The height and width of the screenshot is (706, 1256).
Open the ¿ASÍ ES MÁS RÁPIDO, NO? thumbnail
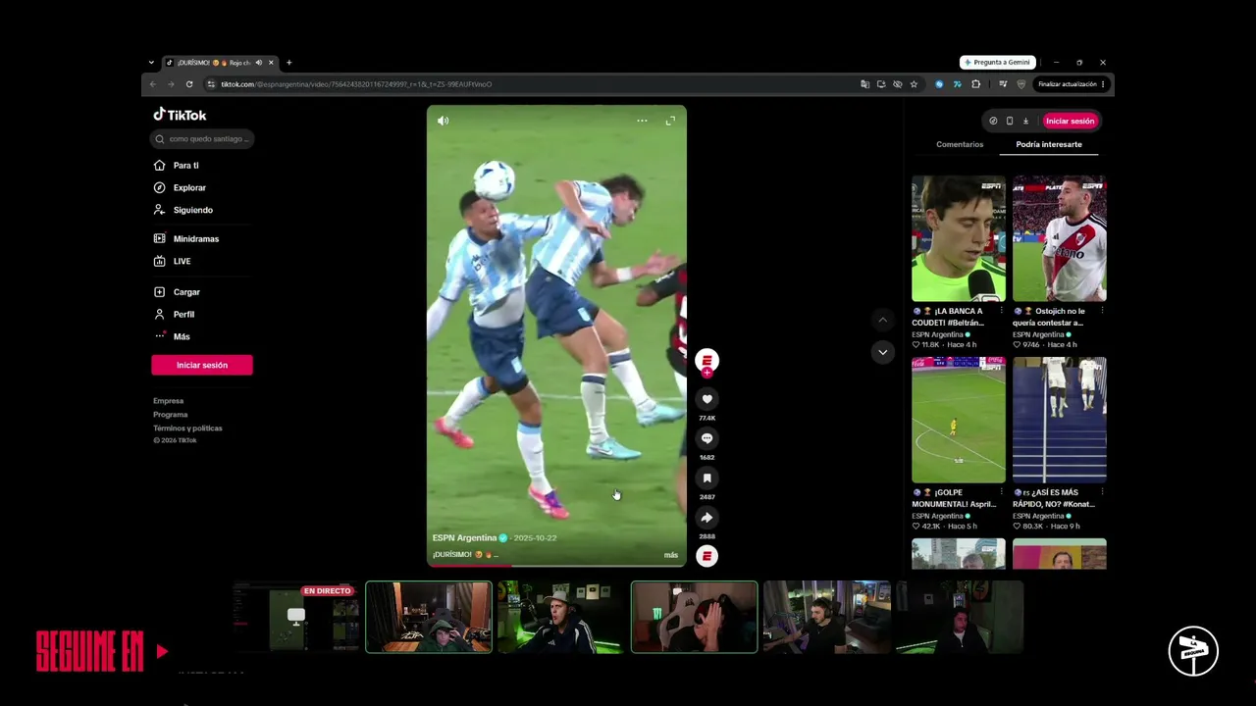pyautogui.click(x=1060, y=420)
